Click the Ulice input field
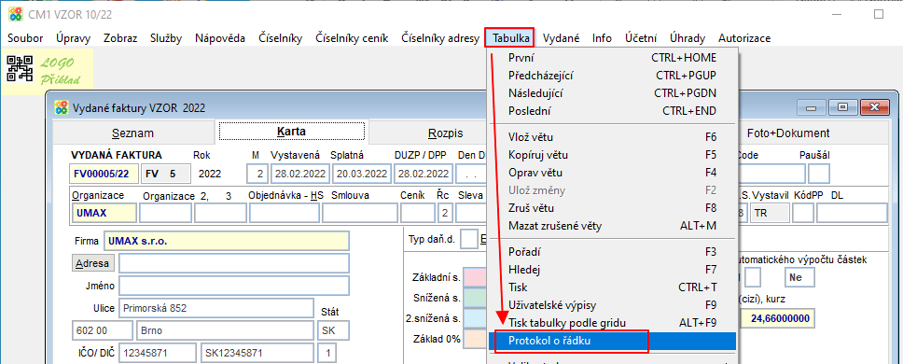 (216, 308)
